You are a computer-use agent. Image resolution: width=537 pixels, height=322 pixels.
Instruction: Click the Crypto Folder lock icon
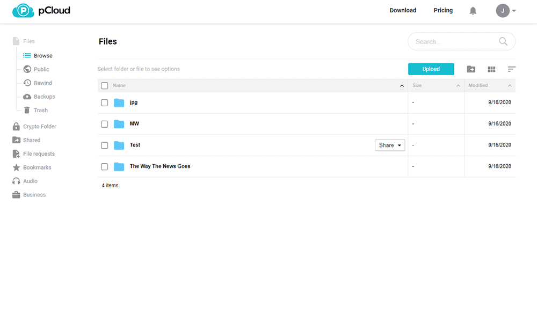point(16,126)
